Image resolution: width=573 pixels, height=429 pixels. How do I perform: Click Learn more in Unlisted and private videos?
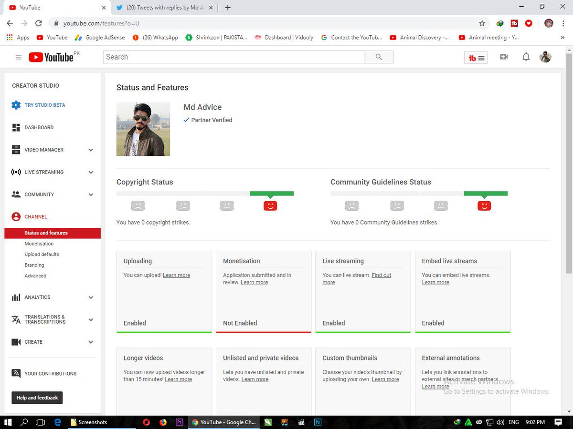tap(255, 379)
